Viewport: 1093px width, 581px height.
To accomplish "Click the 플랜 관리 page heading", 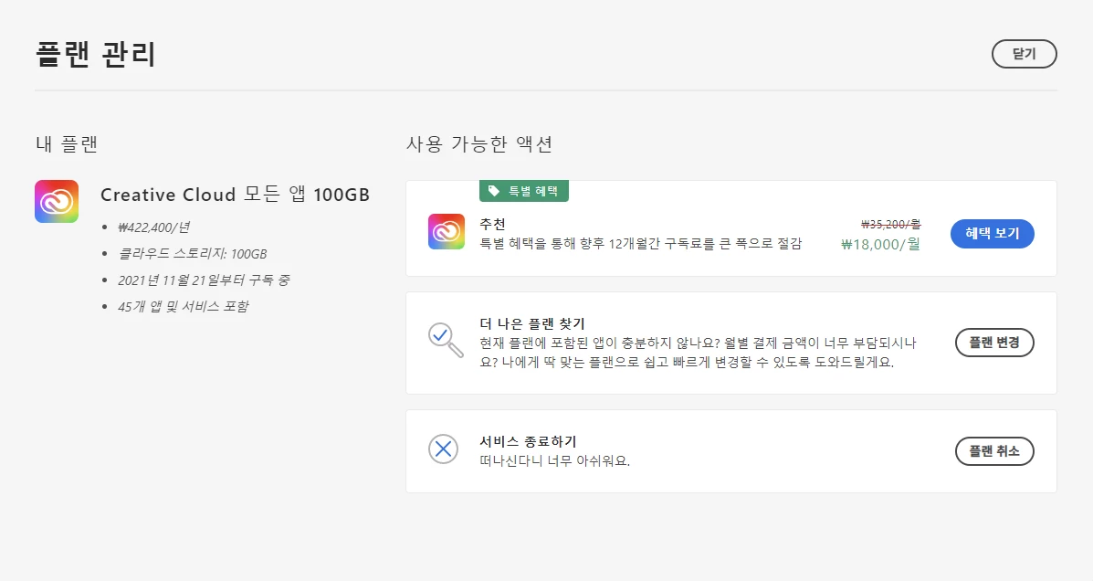I will coord(96,54).
